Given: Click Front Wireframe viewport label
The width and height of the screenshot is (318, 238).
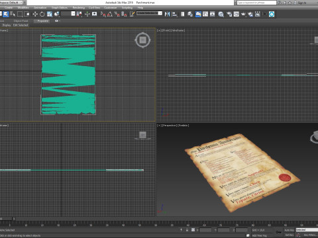Looking at the screenshot, I should [171, 30].
